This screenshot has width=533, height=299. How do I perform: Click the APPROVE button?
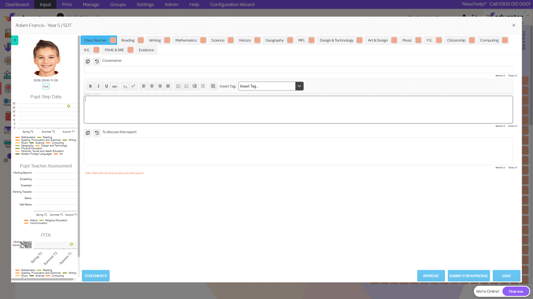pyautogui.click(x=431, y=276)
